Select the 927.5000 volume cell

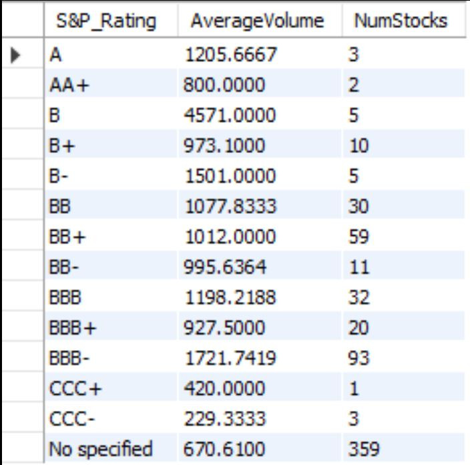click(260, 327)
